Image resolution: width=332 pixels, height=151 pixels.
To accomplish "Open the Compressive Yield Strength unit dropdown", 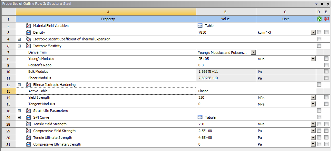I will tap(313, 131).
